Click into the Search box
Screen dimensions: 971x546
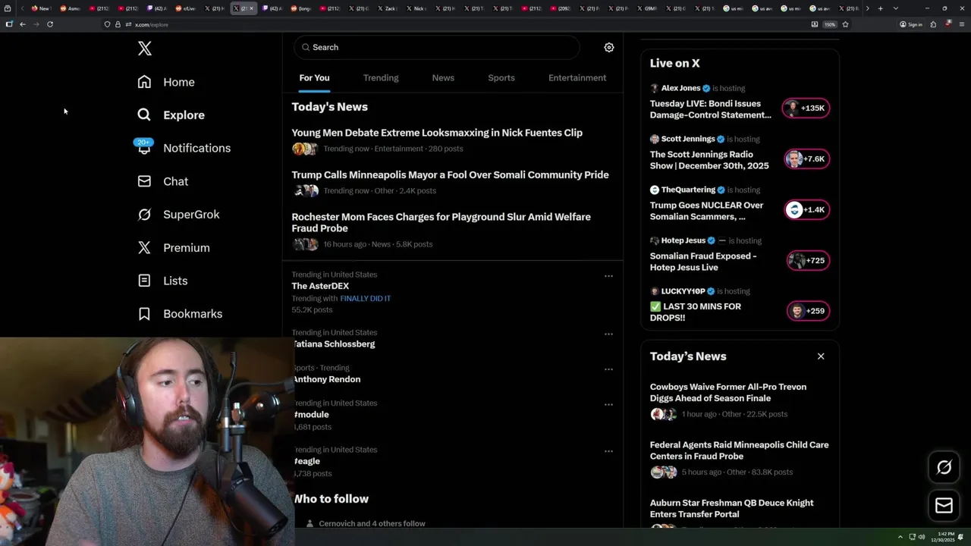pyautogui.click(x=436, y=47)
